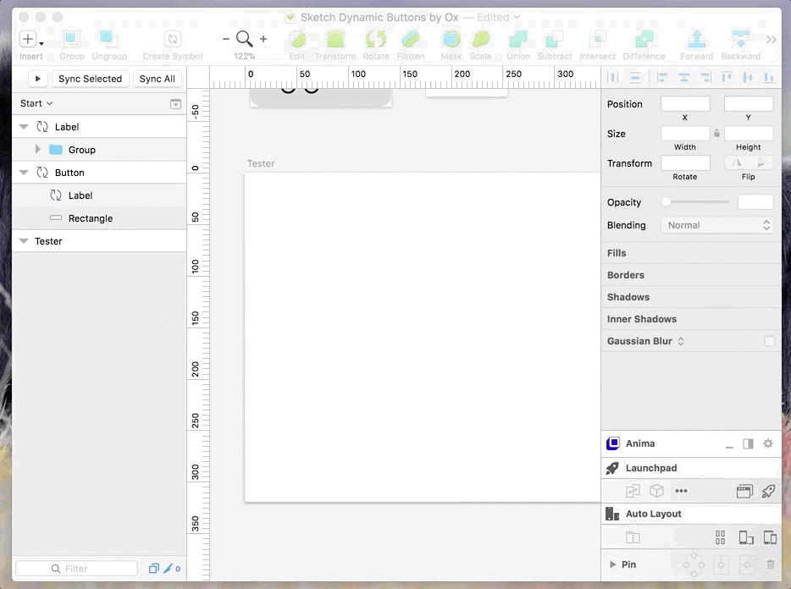Align layers to bottom edge
This screenshot has height=589, width=791.
(769, 77)
